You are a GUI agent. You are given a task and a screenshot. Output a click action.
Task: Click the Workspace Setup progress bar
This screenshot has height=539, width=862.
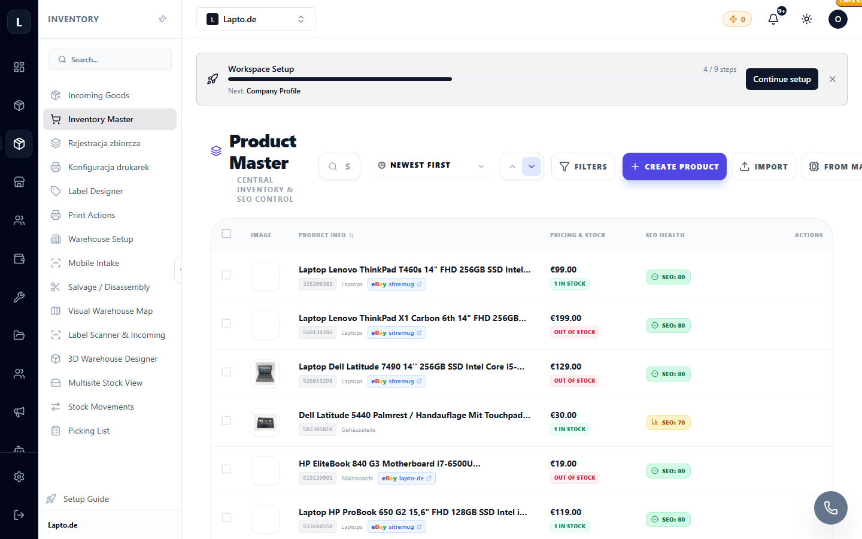coord(482,79)
